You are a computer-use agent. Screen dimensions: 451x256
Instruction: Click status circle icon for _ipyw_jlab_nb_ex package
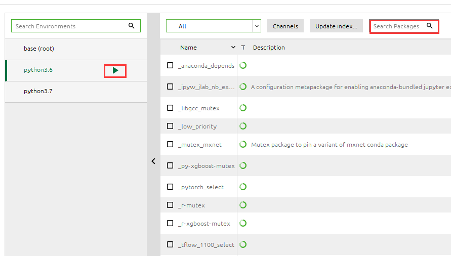tap(243, 87)
